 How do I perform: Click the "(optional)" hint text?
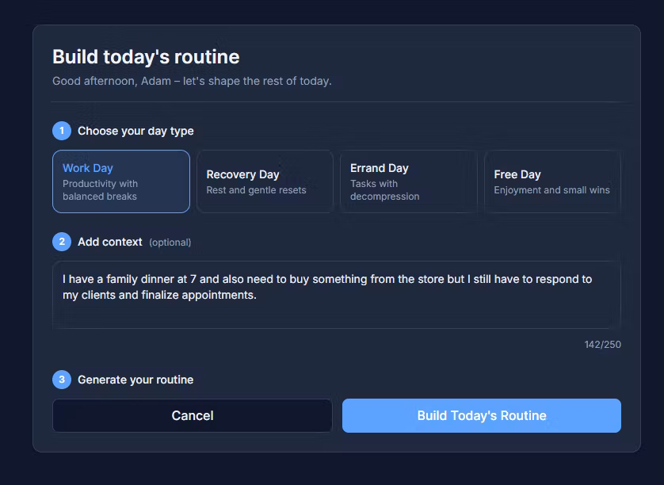click(170, 242)
